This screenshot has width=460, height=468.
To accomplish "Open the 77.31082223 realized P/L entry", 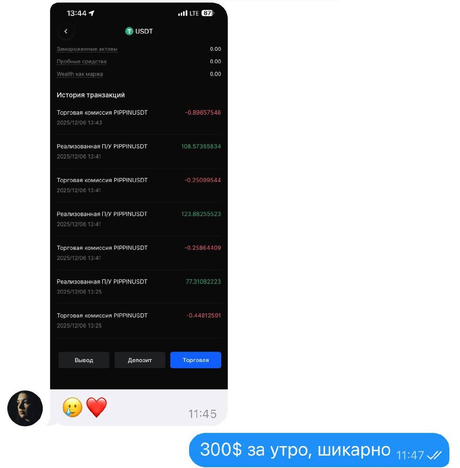I will 139,287.
